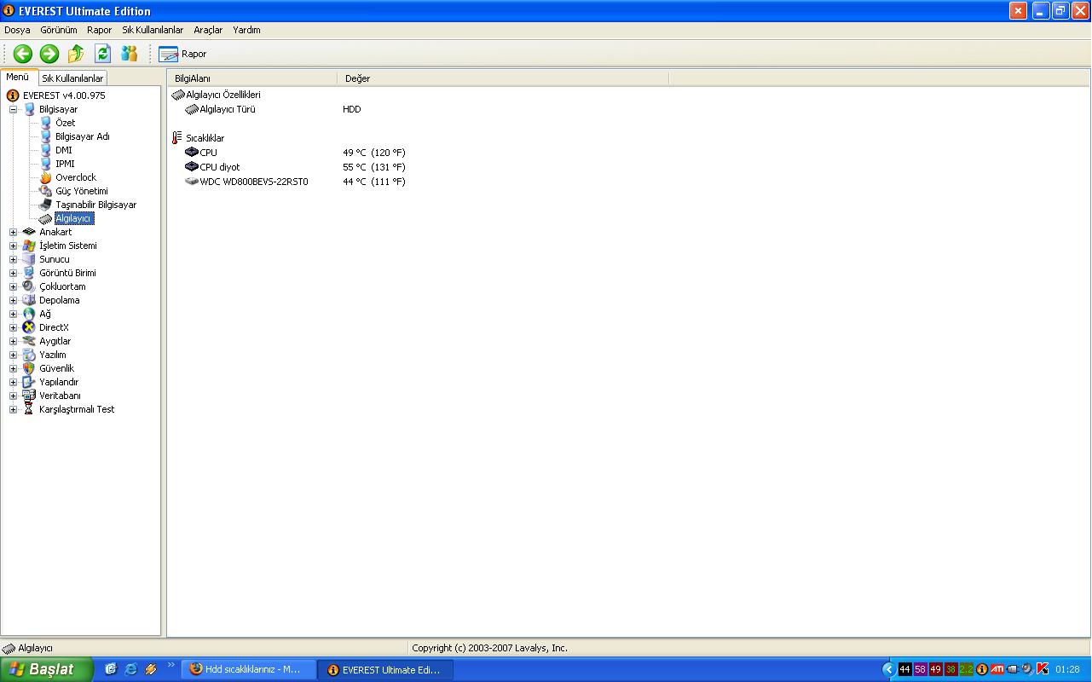Click the Algılayıcı Özellikleri group icon
Screen dimensions: 1092x682
[x=177, y=95]
